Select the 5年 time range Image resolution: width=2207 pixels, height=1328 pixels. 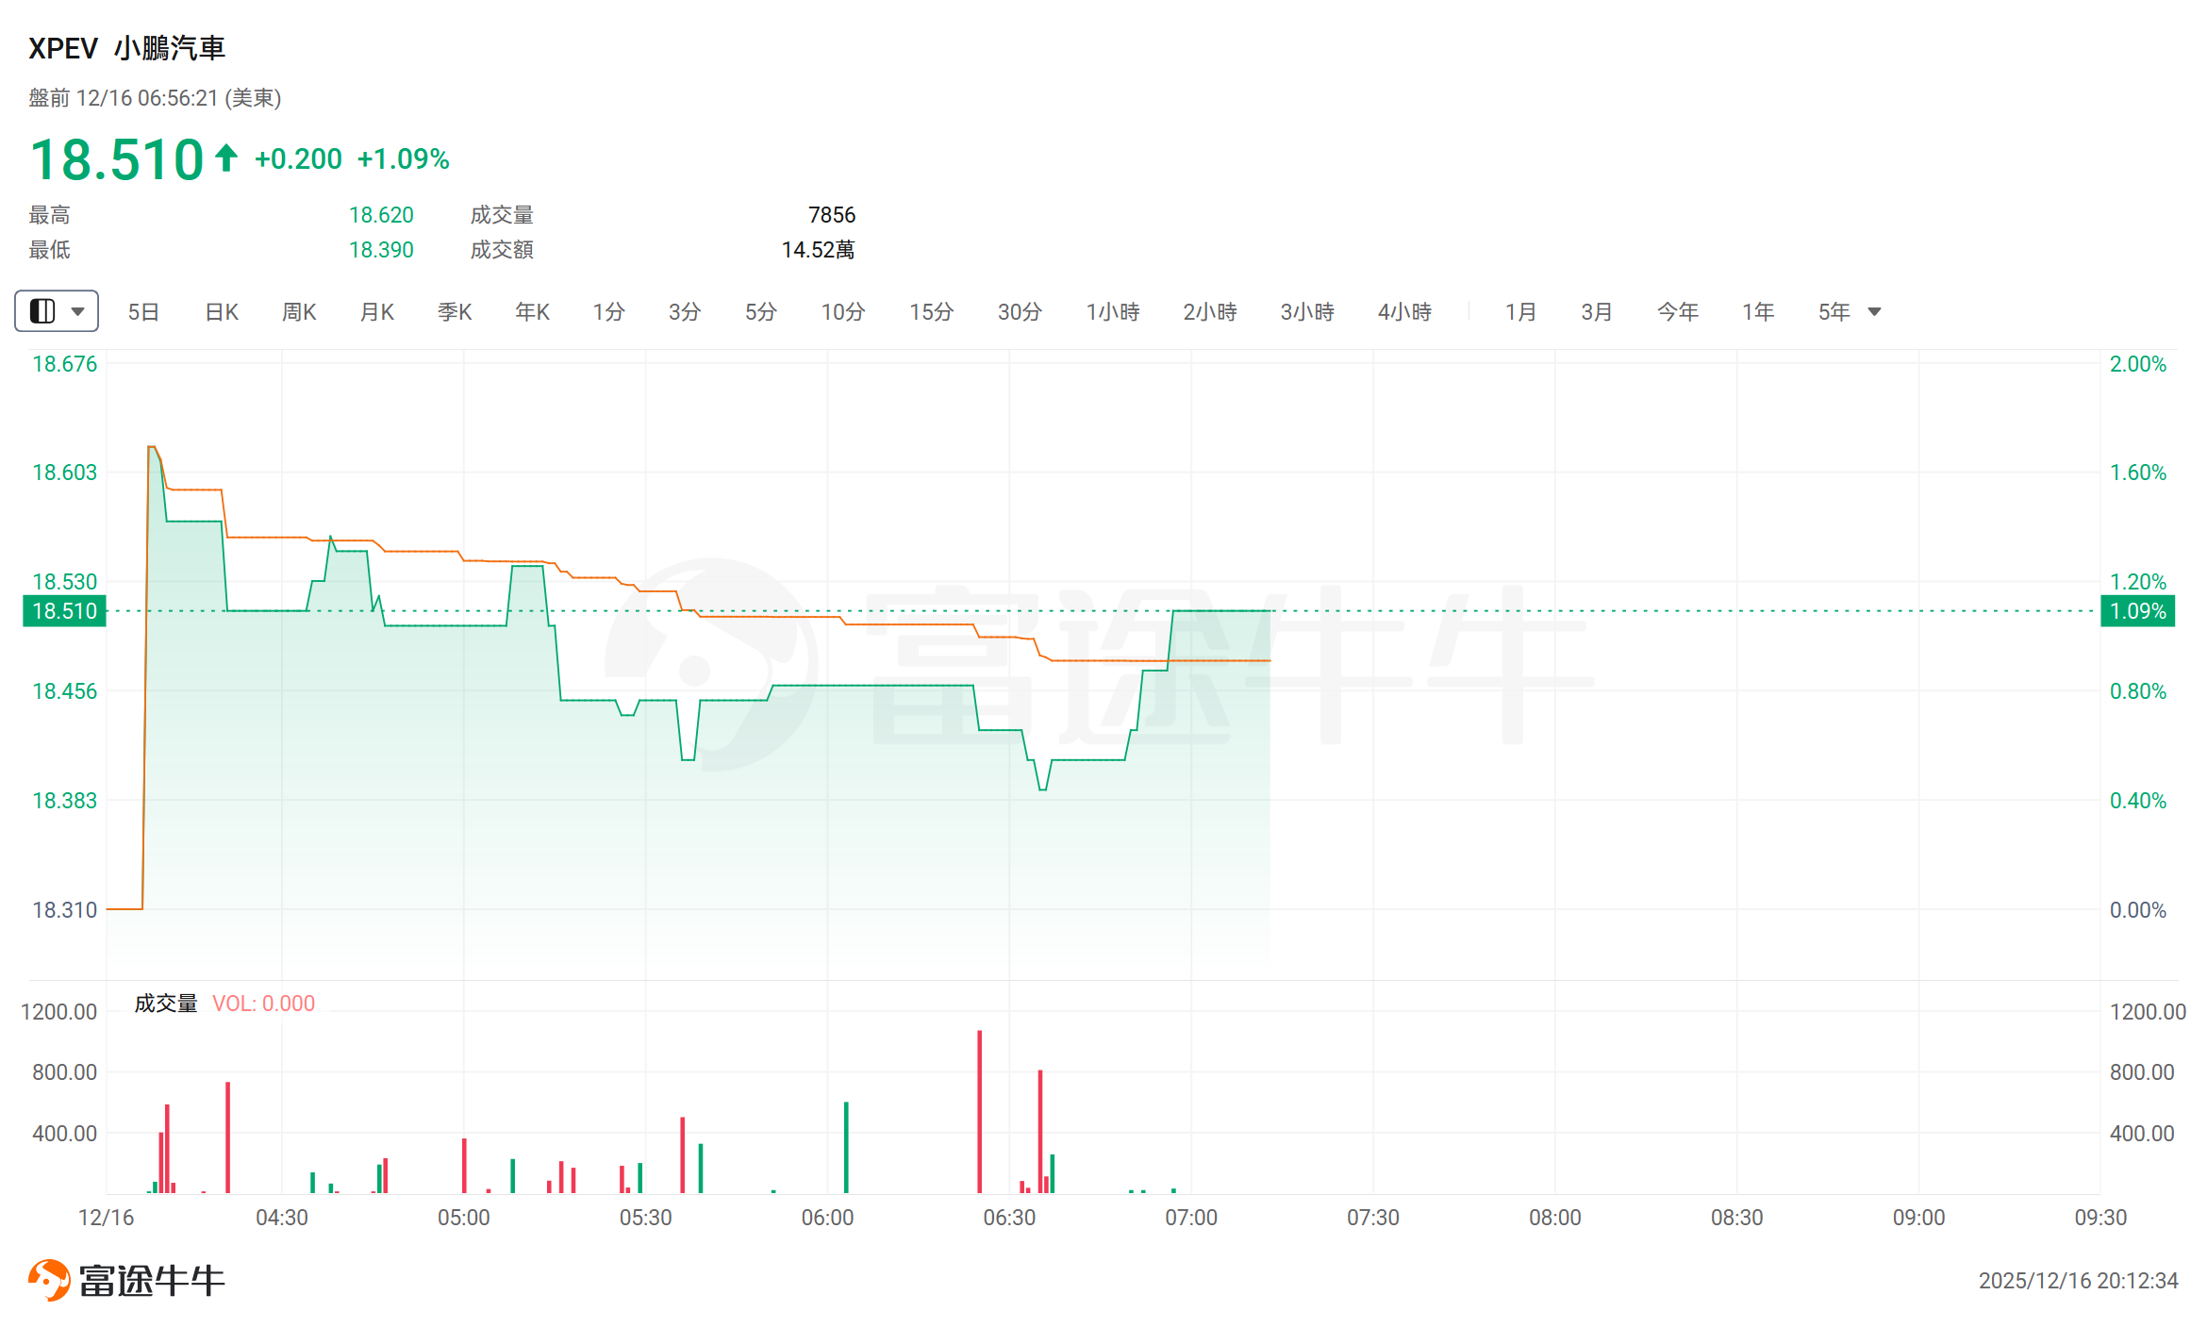(1834, 312)
